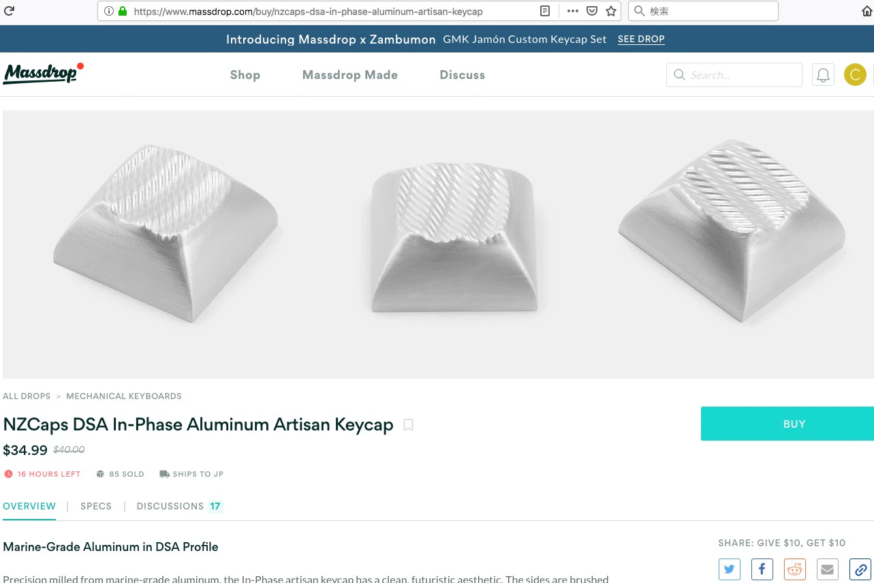Open the Discuss menu
Image resolution: width=874 pixels, height=583 pixels.
(463, 75)
